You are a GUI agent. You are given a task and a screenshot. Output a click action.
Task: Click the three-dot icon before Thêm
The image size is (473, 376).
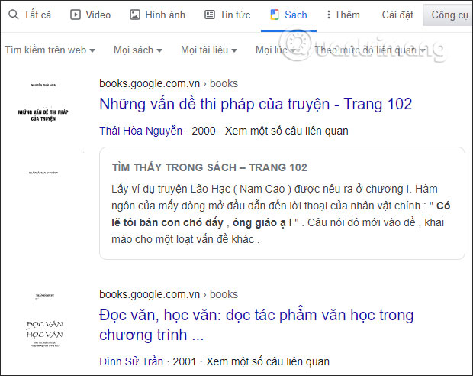[329, 15]
